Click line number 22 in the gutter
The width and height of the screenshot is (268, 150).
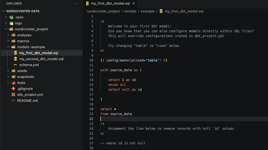coord(91,119)
